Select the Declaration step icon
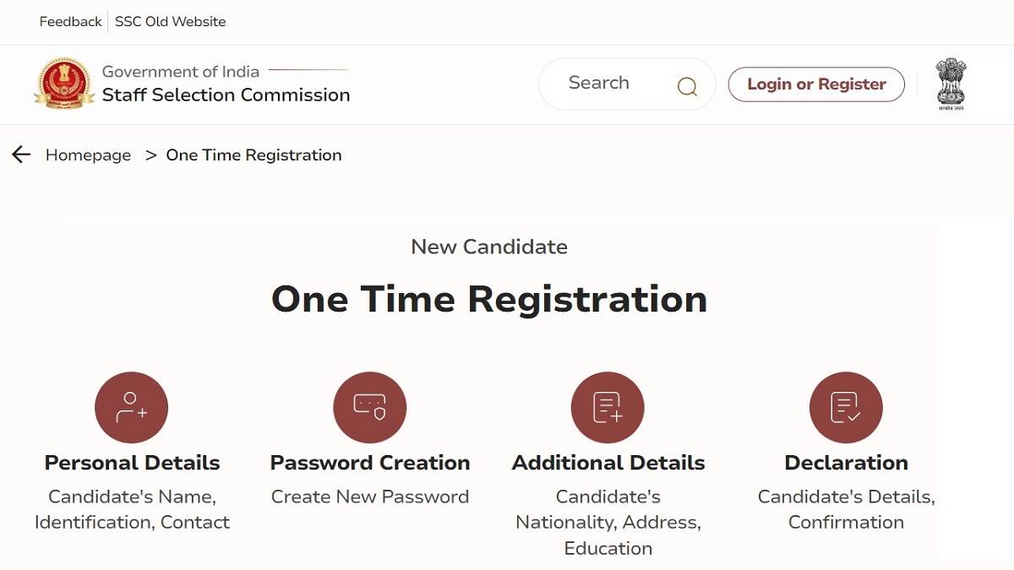1014x570 pixels. [846, 408]
